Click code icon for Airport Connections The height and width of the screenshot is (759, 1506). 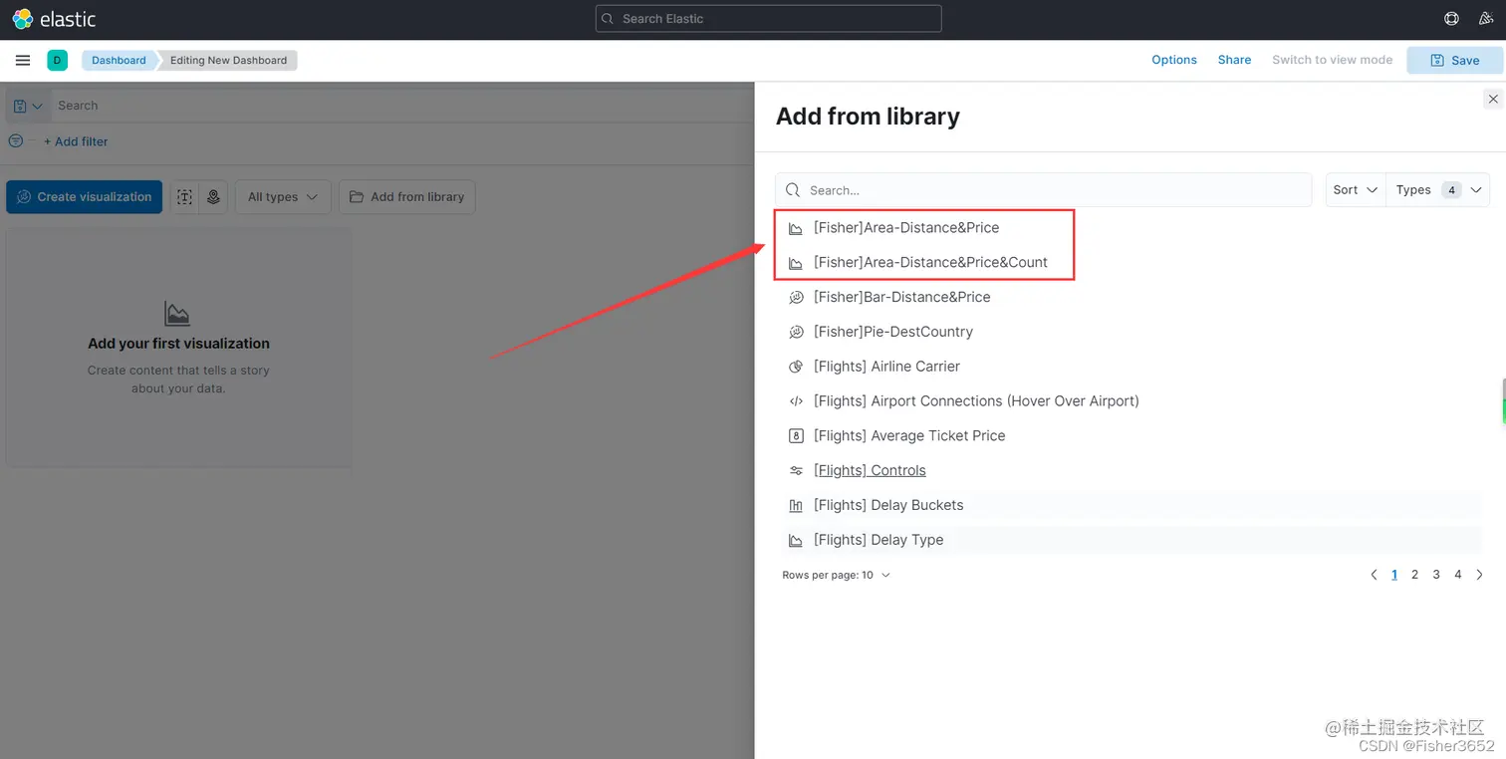pos(796,401)
